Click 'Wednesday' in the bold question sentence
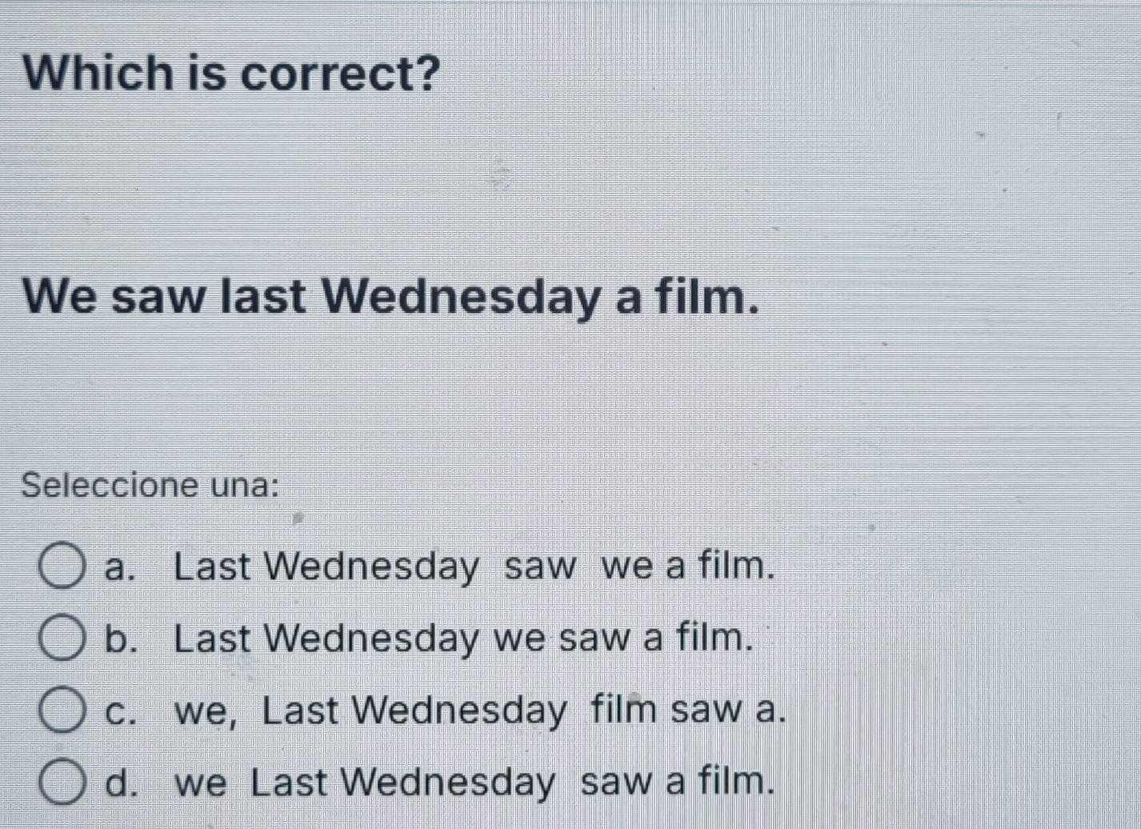Viewport: 1141px width, 829px height. (x=462, y=297)
